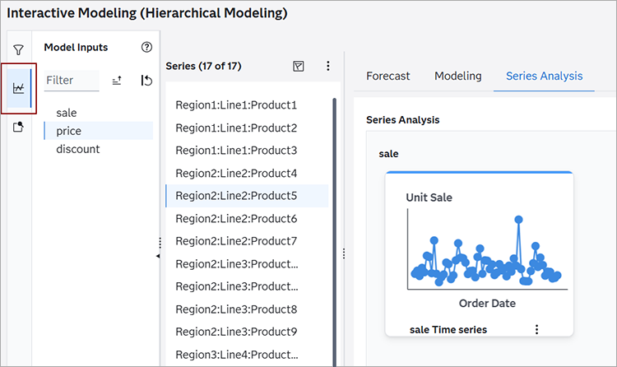Click the Series (17 of 17) header
This screenshot has height=367, width=617.
pos(203,66)
